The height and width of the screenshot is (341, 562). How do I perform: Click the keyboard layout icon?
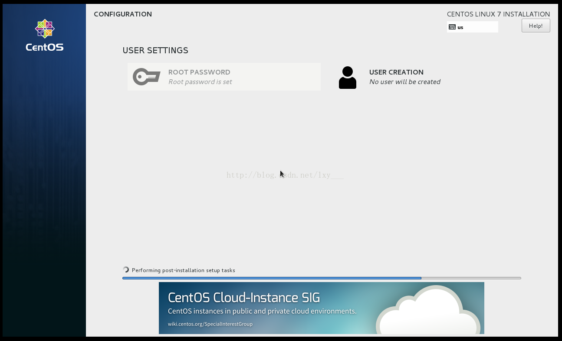[452, 27]
